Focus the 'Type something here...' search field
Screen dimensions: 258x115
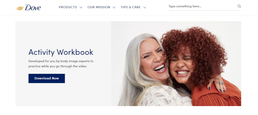[202, 6]
